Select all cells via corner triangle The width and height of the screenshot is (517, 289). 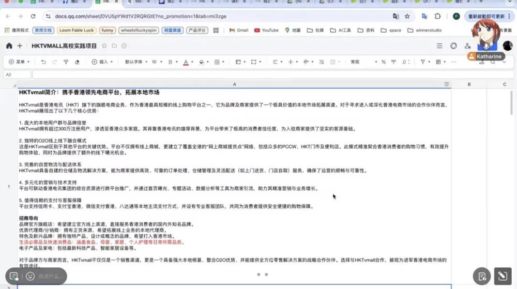click(x=14, y=85)
